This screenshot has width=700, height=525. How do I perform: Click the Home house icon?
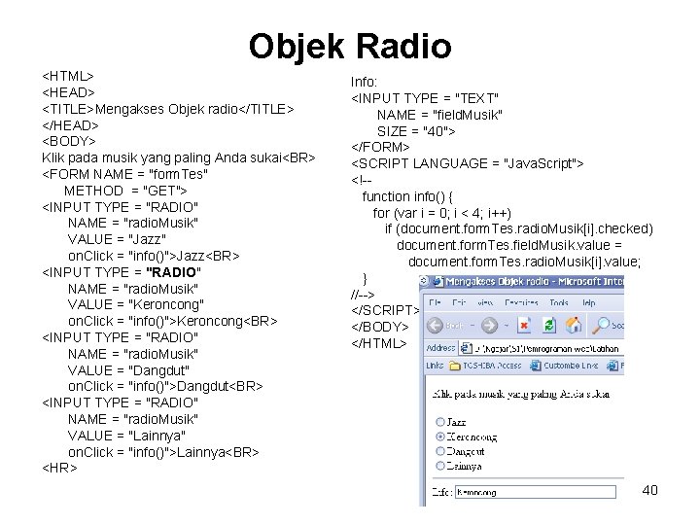pos(574,325)
